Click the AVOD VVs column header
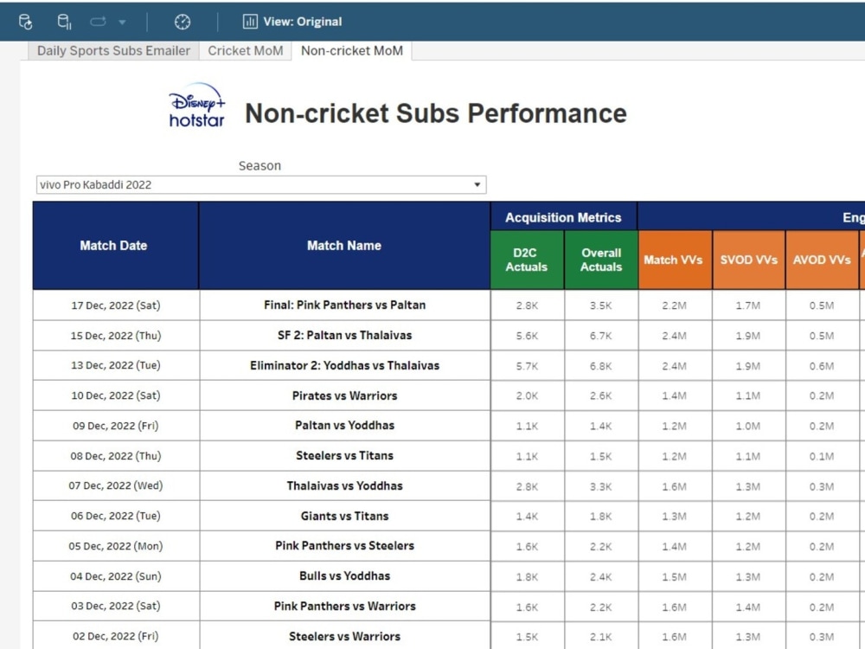The height and width of the screenshot is (649, 865). 821,260
